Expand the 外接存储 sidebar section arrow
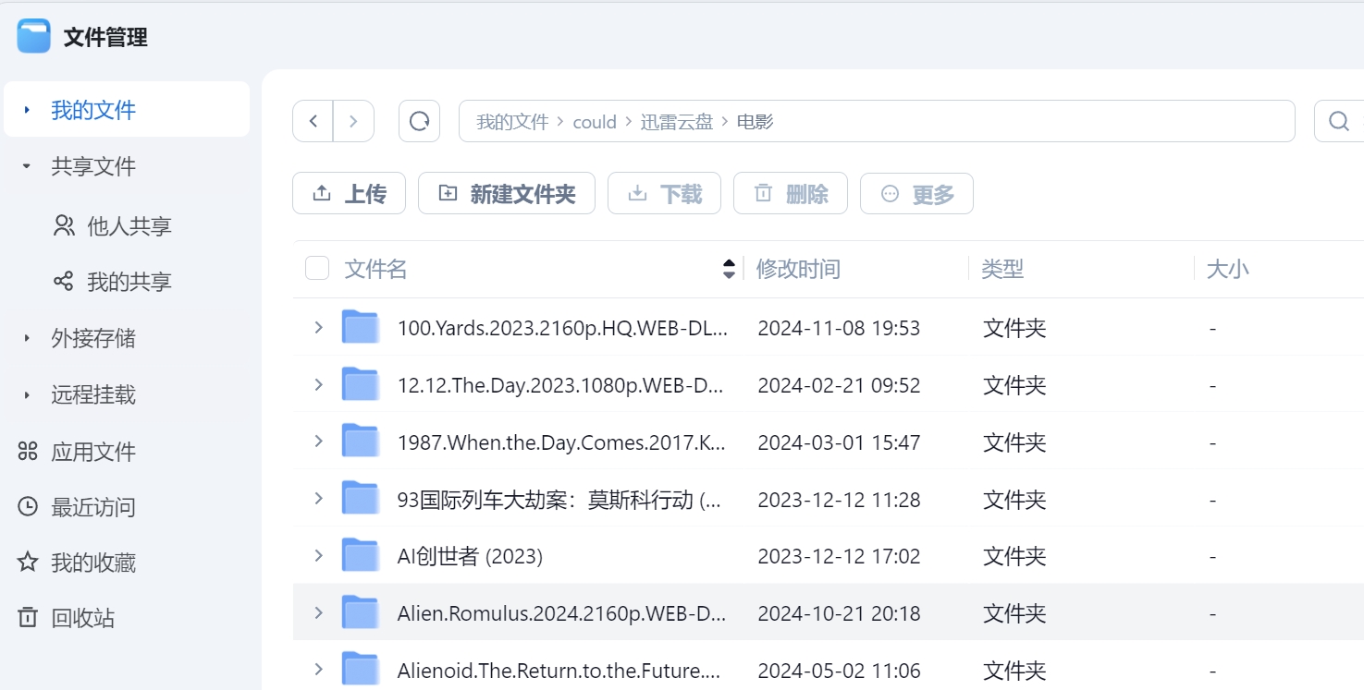 click(x=27, y=338)
